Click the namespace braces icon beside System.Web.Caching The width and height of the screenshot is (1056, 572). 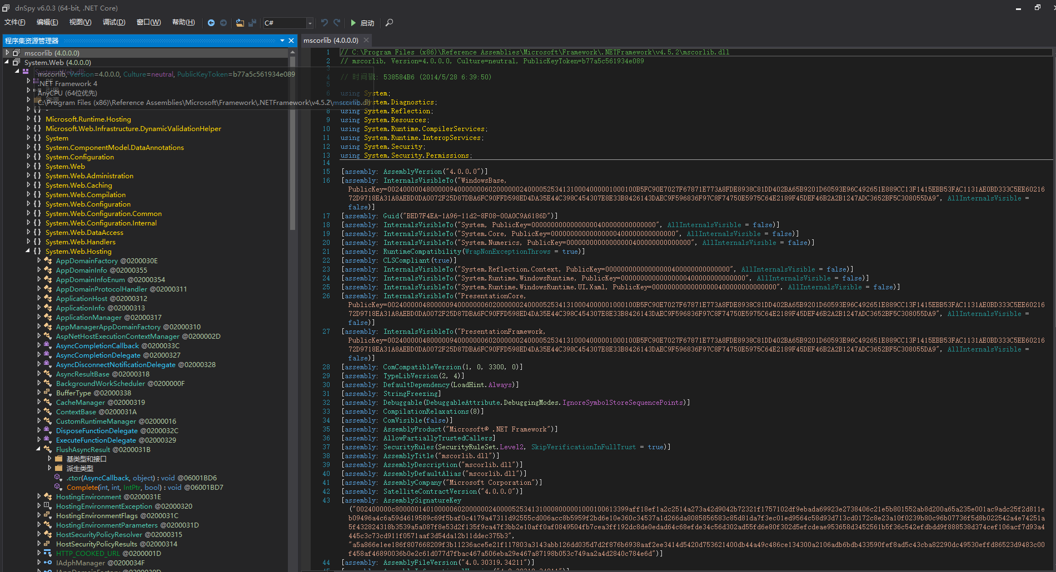(37, 185)
